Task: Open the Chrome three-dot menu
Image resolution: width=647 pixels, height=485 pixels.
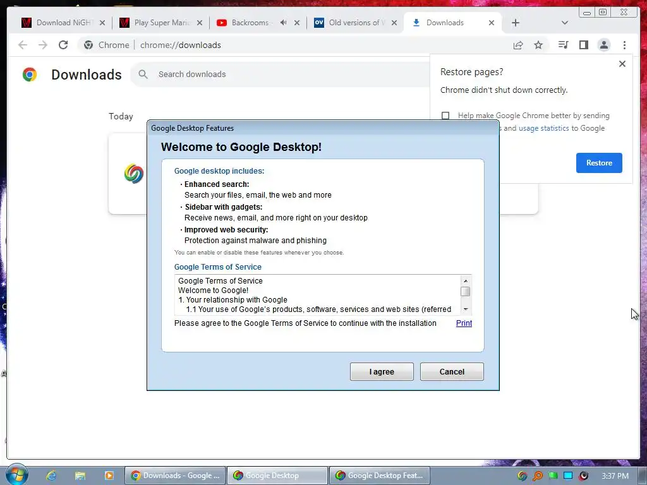Action: [x=624, y=45]
